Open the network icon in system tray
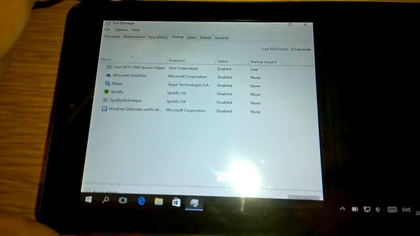Viewport: 420px width, 236px height. (x=367, y=209)
